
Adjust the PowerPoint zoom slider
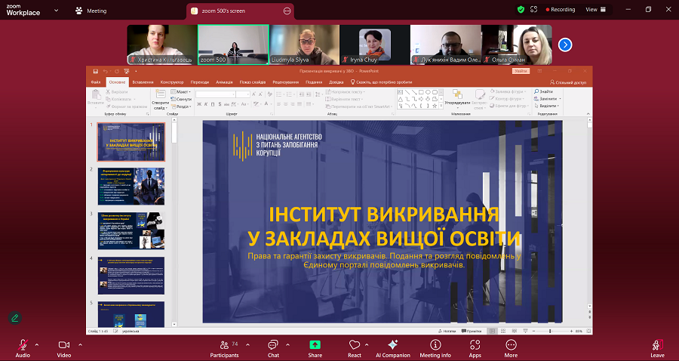[550, 331]
